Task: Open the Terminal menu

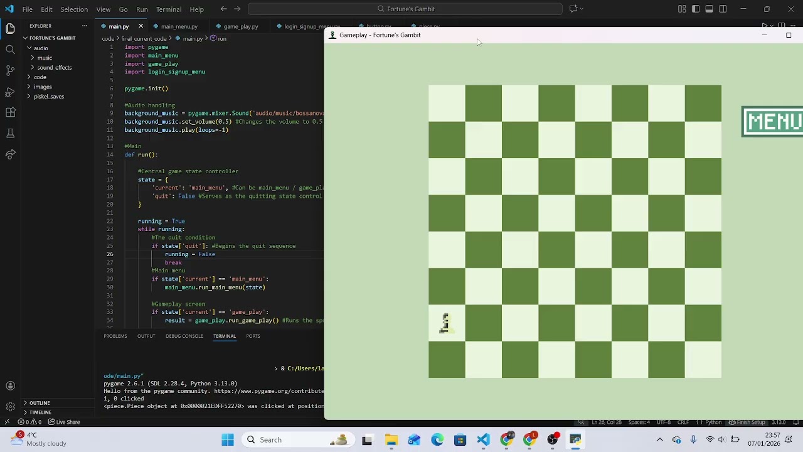Action: 169,9
